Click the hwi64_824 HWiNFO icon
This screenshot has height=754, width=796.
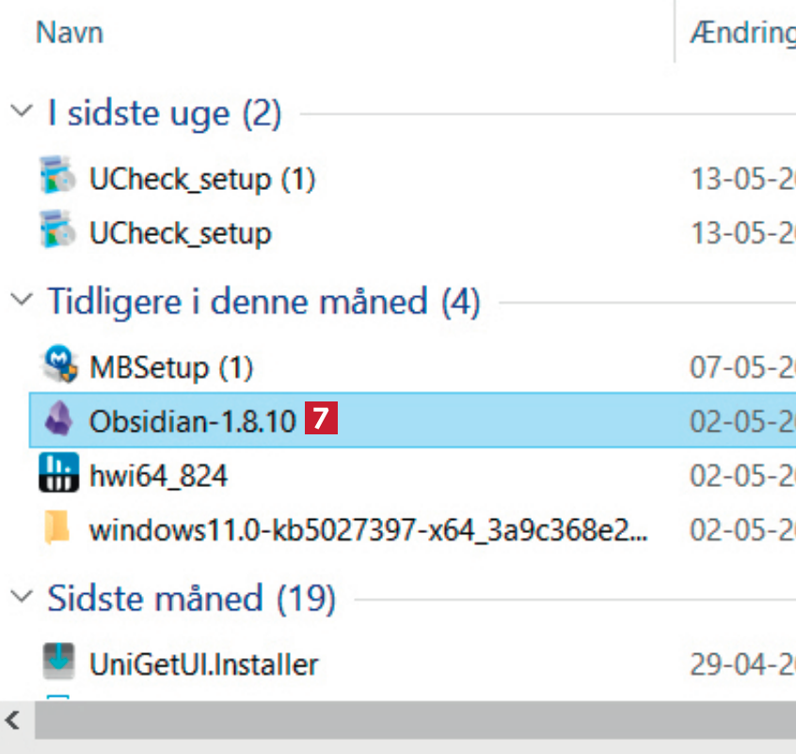[x=58, y=475]
